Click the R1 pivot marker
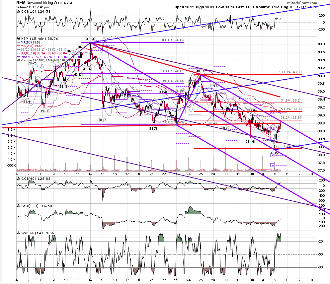This screenshot has height=284, width=330. point(273,128)
